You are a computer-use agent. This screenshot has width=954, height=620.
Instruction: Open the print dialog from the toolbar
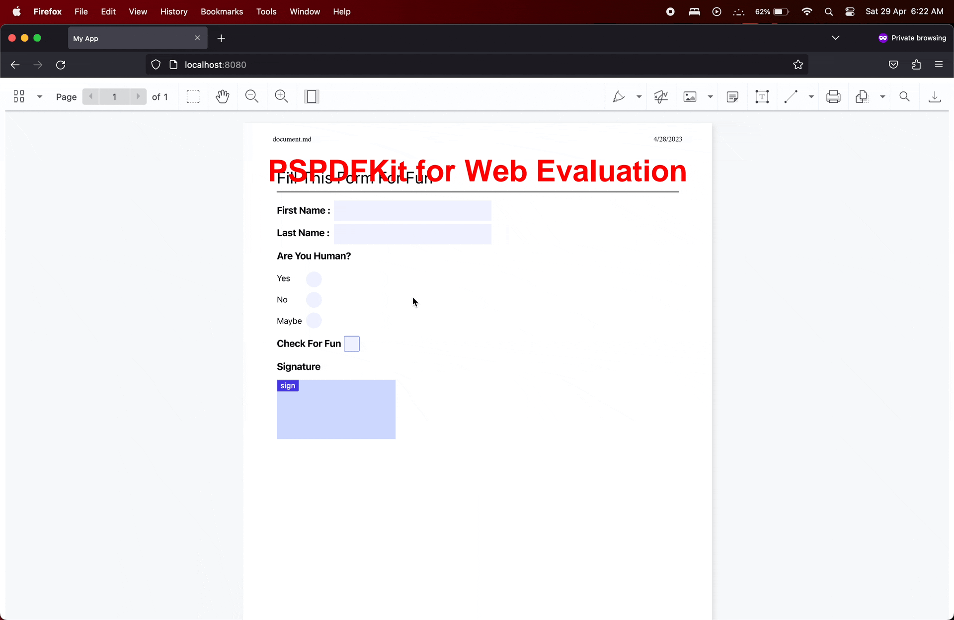tap(834, 96)
